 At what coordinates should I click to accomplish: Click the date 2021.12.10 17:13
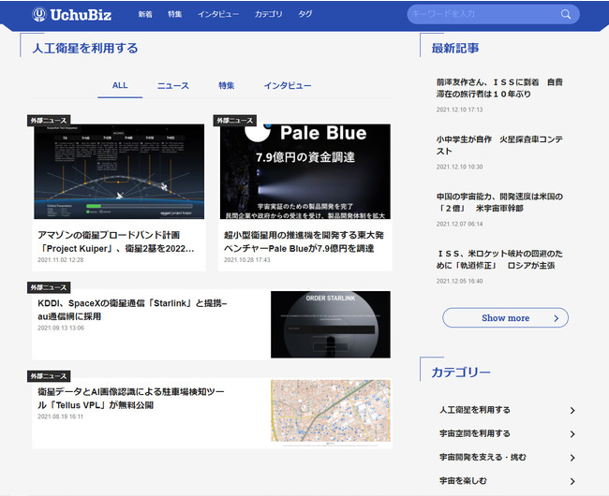click(x=459, y=109)
